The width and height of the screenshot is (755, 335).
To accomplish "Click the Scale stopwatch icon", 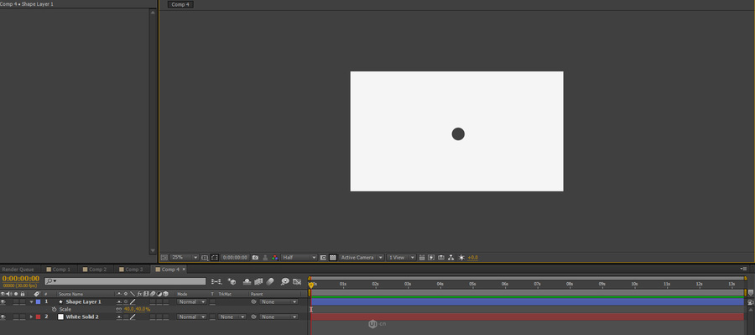I will [54, 309].
